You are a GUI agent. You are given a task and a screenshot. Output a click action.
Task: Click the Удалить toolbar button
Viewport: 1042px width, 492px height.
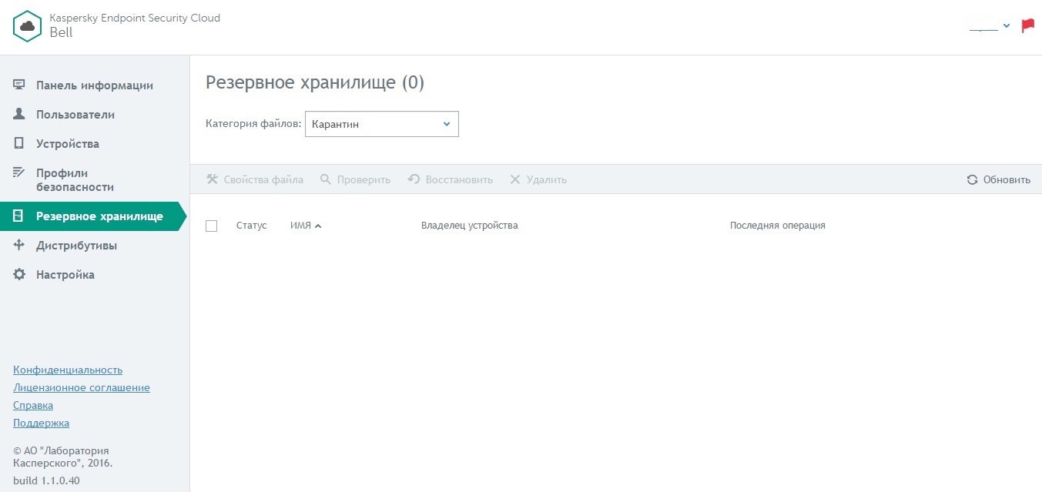(538, 179)
